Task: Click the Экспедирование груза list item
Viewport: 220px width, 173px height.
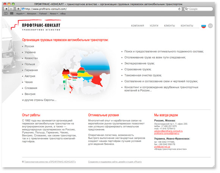Action: click(140, 63)
